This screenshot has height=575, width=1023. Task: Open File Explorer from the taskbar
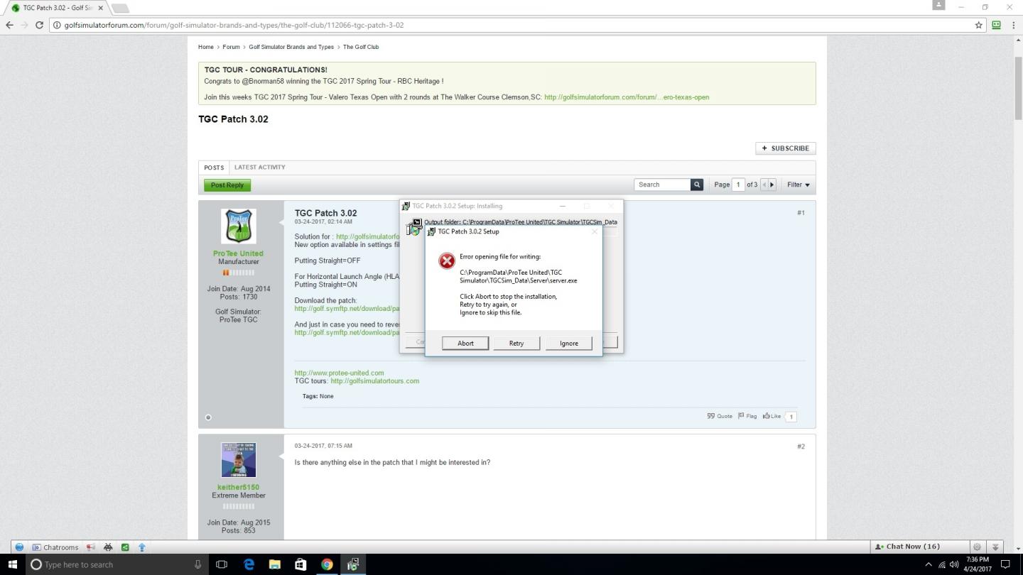275,564
